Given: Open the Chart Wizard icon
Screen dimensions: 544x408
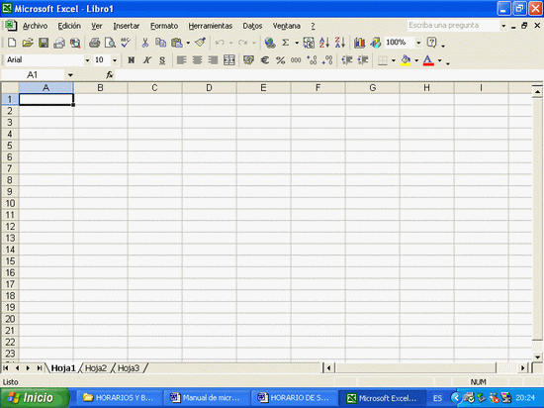Looking at the screenshot, I should pyautogui.click(x=359, y=43).
